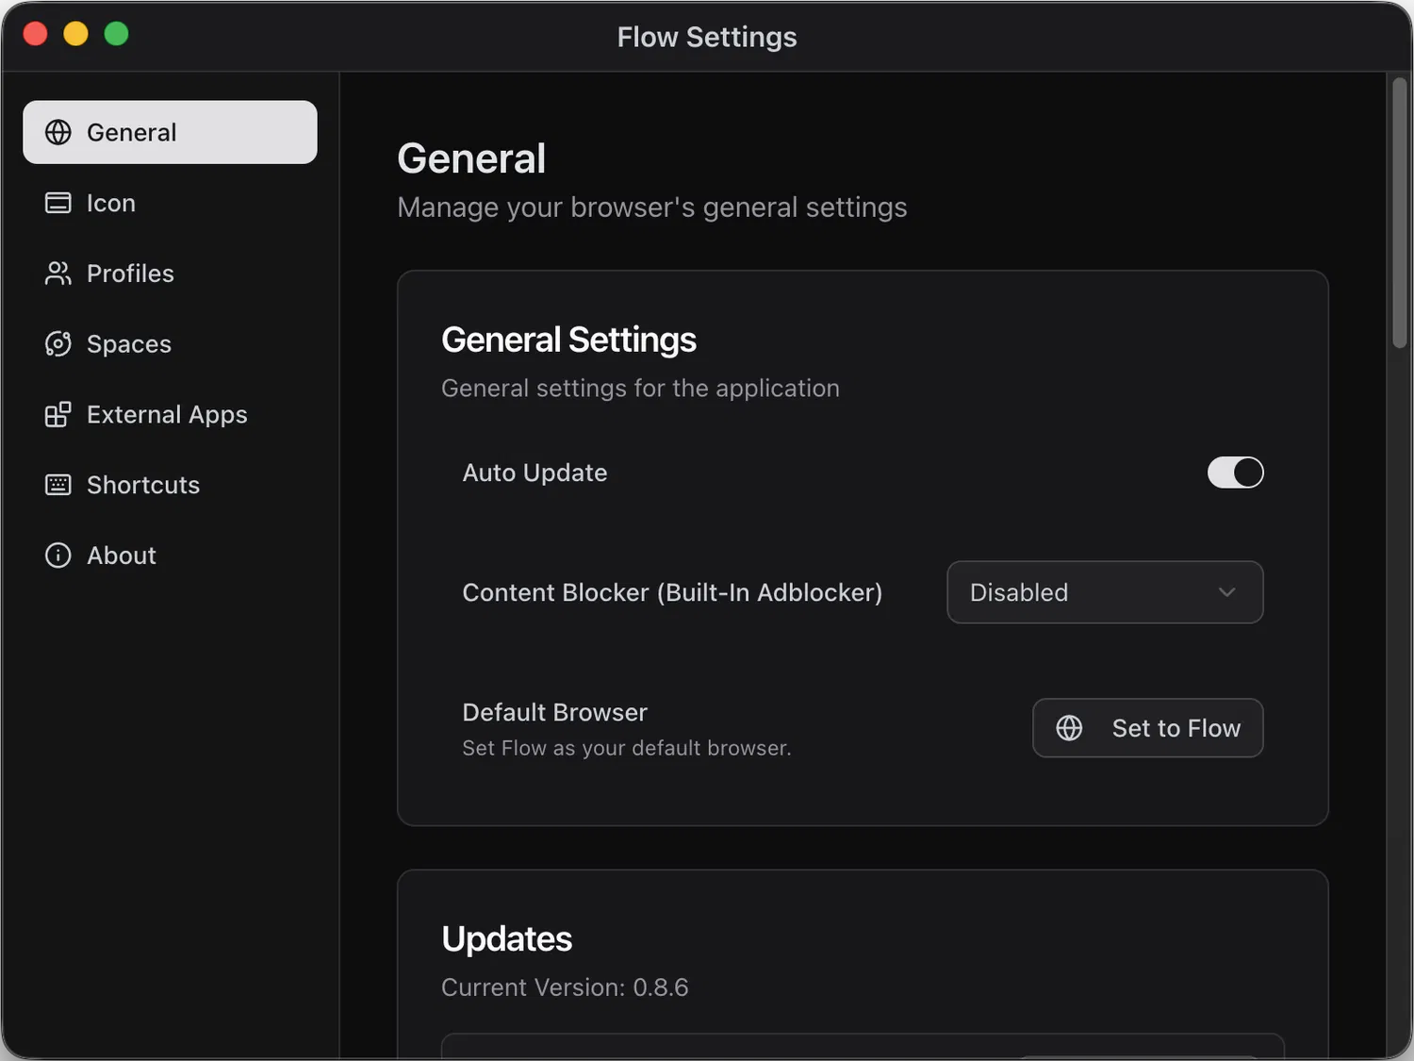Click the Profiles people icon

tap(58, 274)
